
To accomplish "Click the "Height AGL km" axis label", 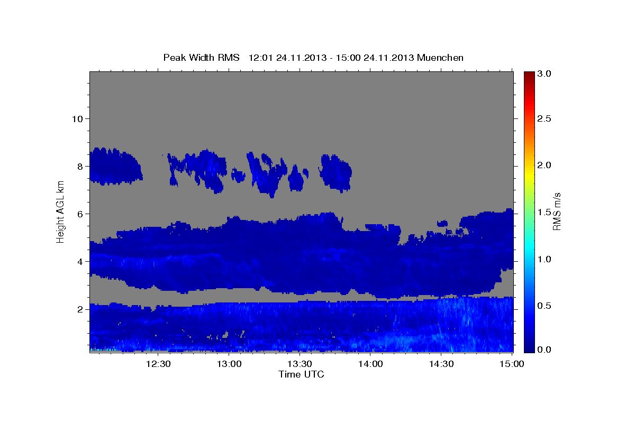I will pos(61,212).
